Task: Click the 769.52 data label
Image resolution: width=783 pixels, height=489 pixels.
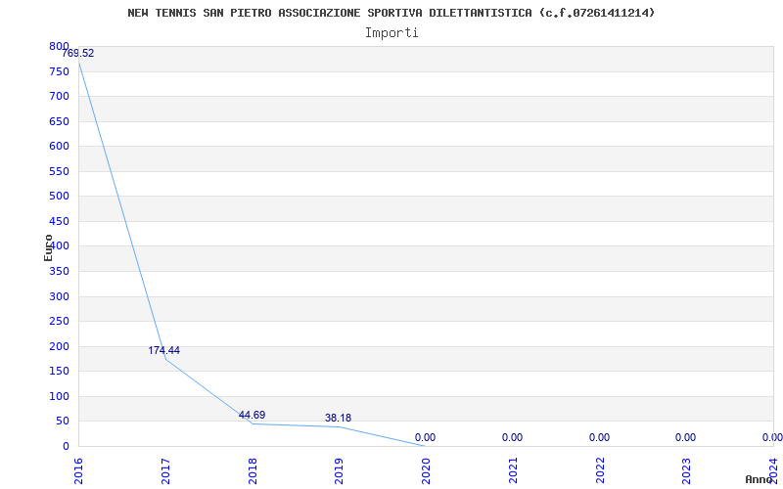Action: [78, 54]
